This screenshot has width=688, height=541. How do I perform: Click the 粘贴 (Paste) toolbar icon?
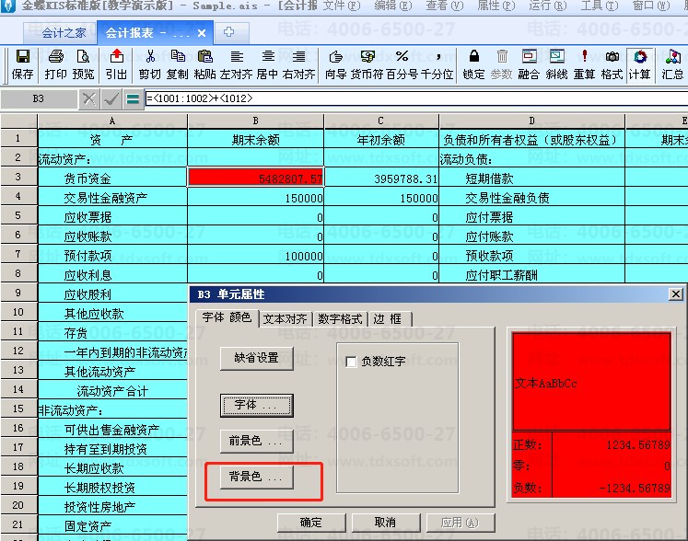[x=204, y=63]
